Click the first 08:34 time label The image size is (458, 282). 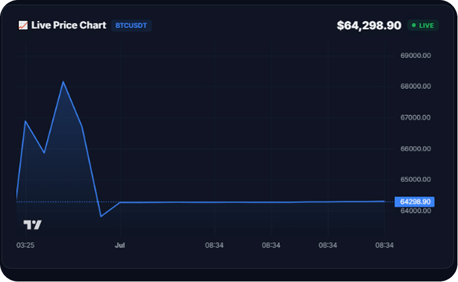(214, 245)
